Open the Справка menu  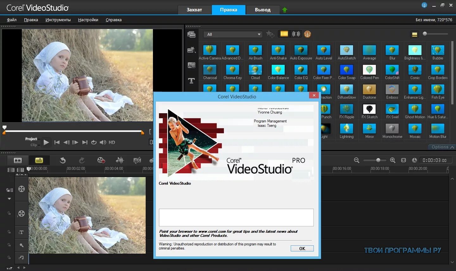114,20
